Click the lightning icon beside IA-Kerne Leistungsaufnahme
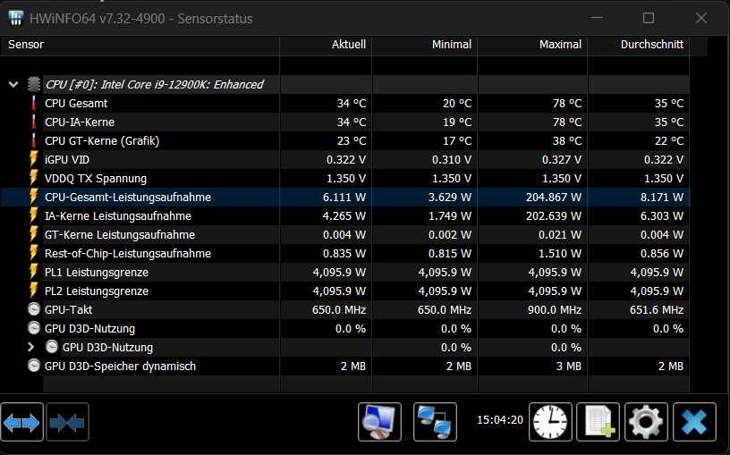The height and width of the screenshot is (455, 730). [x=33, y=215]
